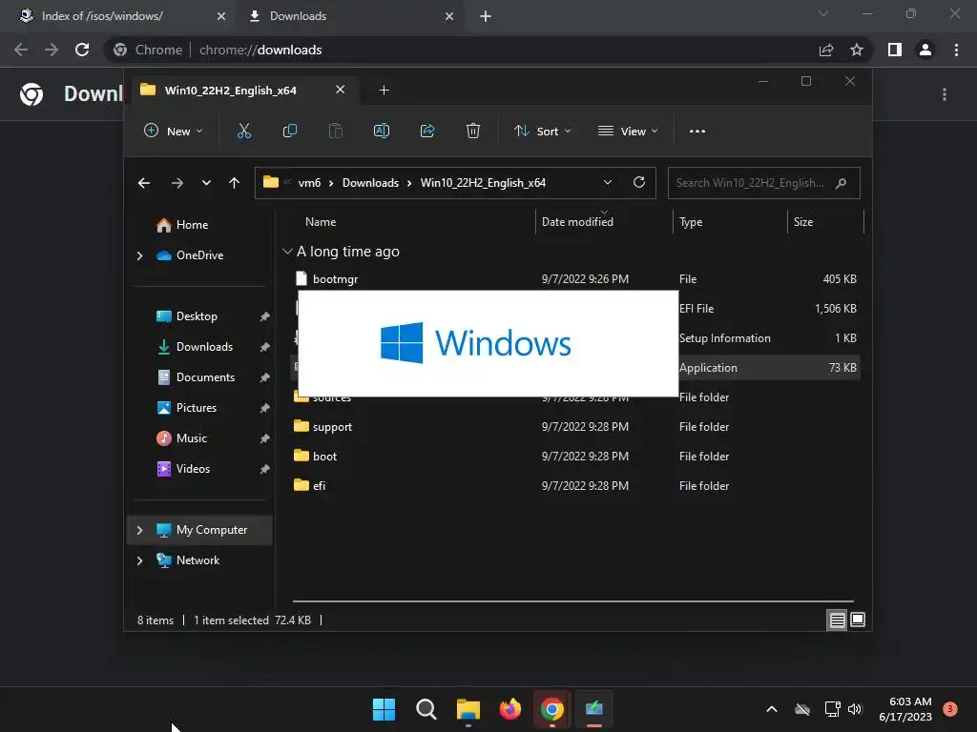Open taskbar Search icon
Image resolution: width=977 pixels, height=732 pixels.
pos(426,709)
